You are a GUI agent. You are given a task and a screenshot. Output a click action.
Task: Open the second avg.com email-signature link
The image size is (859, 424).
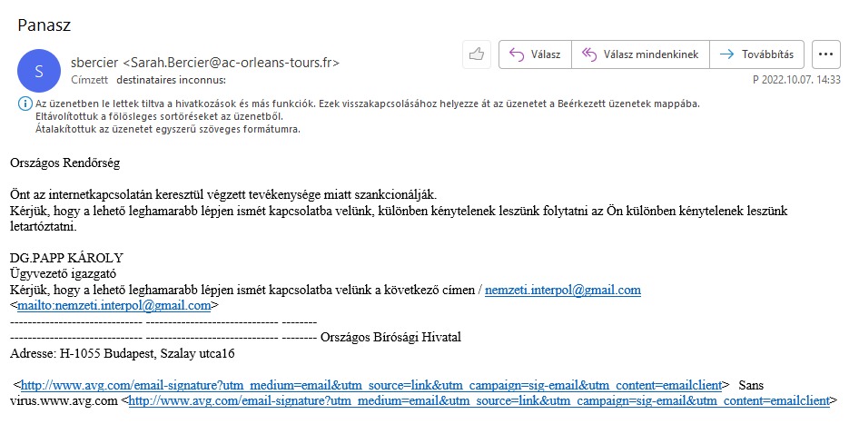(x=479, y=401)
